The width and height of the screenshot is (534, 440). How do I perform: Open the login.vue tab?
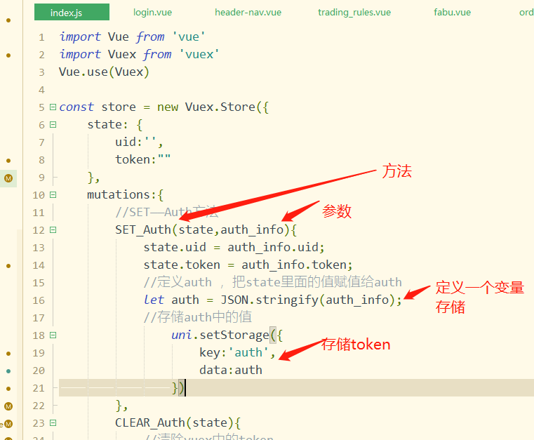coord(152,12)
